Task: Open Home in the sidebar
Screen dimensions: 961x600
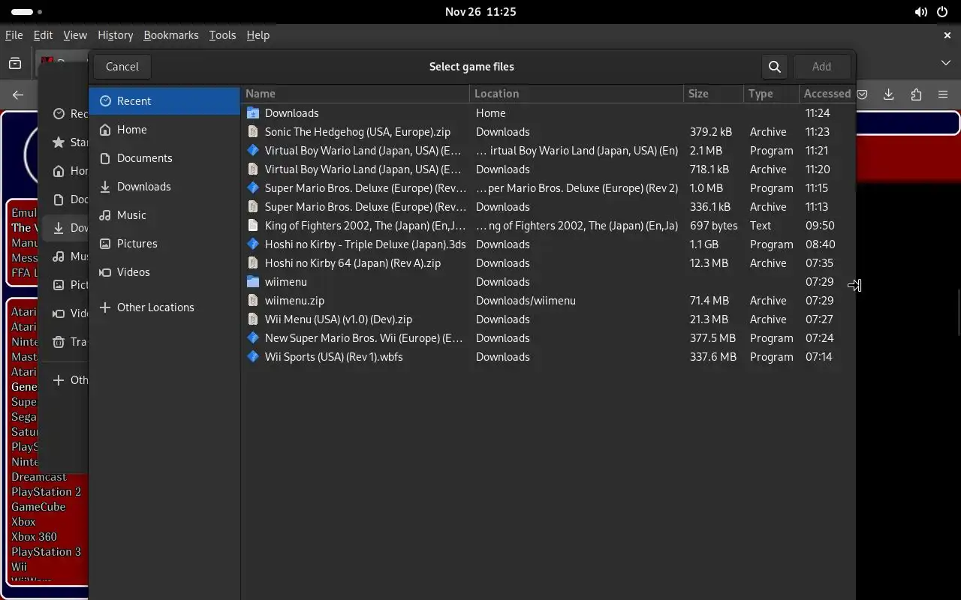Action: [164, 129]
